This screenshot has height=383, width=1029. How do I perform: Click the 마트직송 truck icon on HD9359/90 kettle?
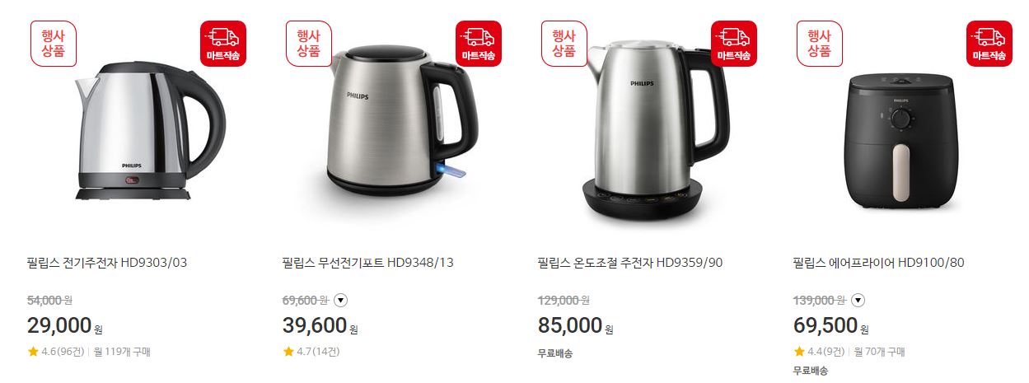(734, 44)
